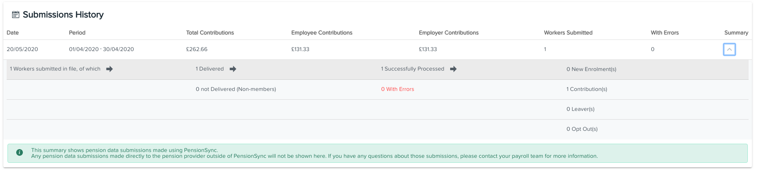Click the 0 New Enrolment(s) entry
This screenshot has height=184, width=759.
coord(591,69)
